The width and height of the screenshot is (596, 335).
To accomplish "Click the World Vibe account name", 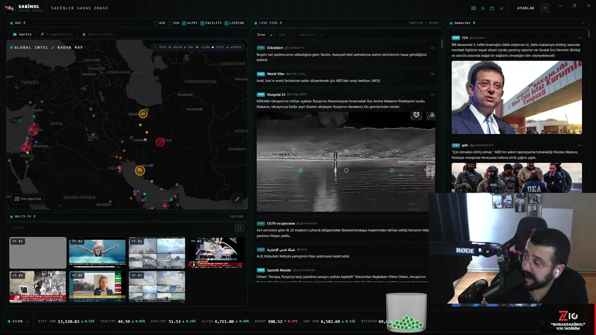I will coord(276,74).
